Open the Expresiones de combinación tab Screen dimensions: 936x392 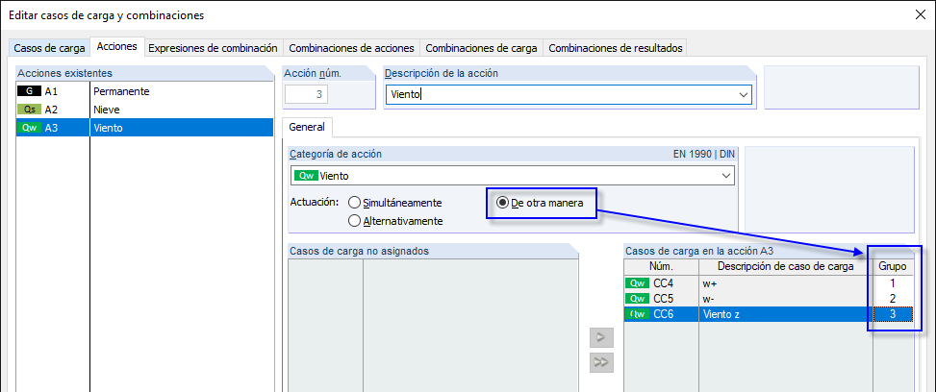(x=213, y=48)
